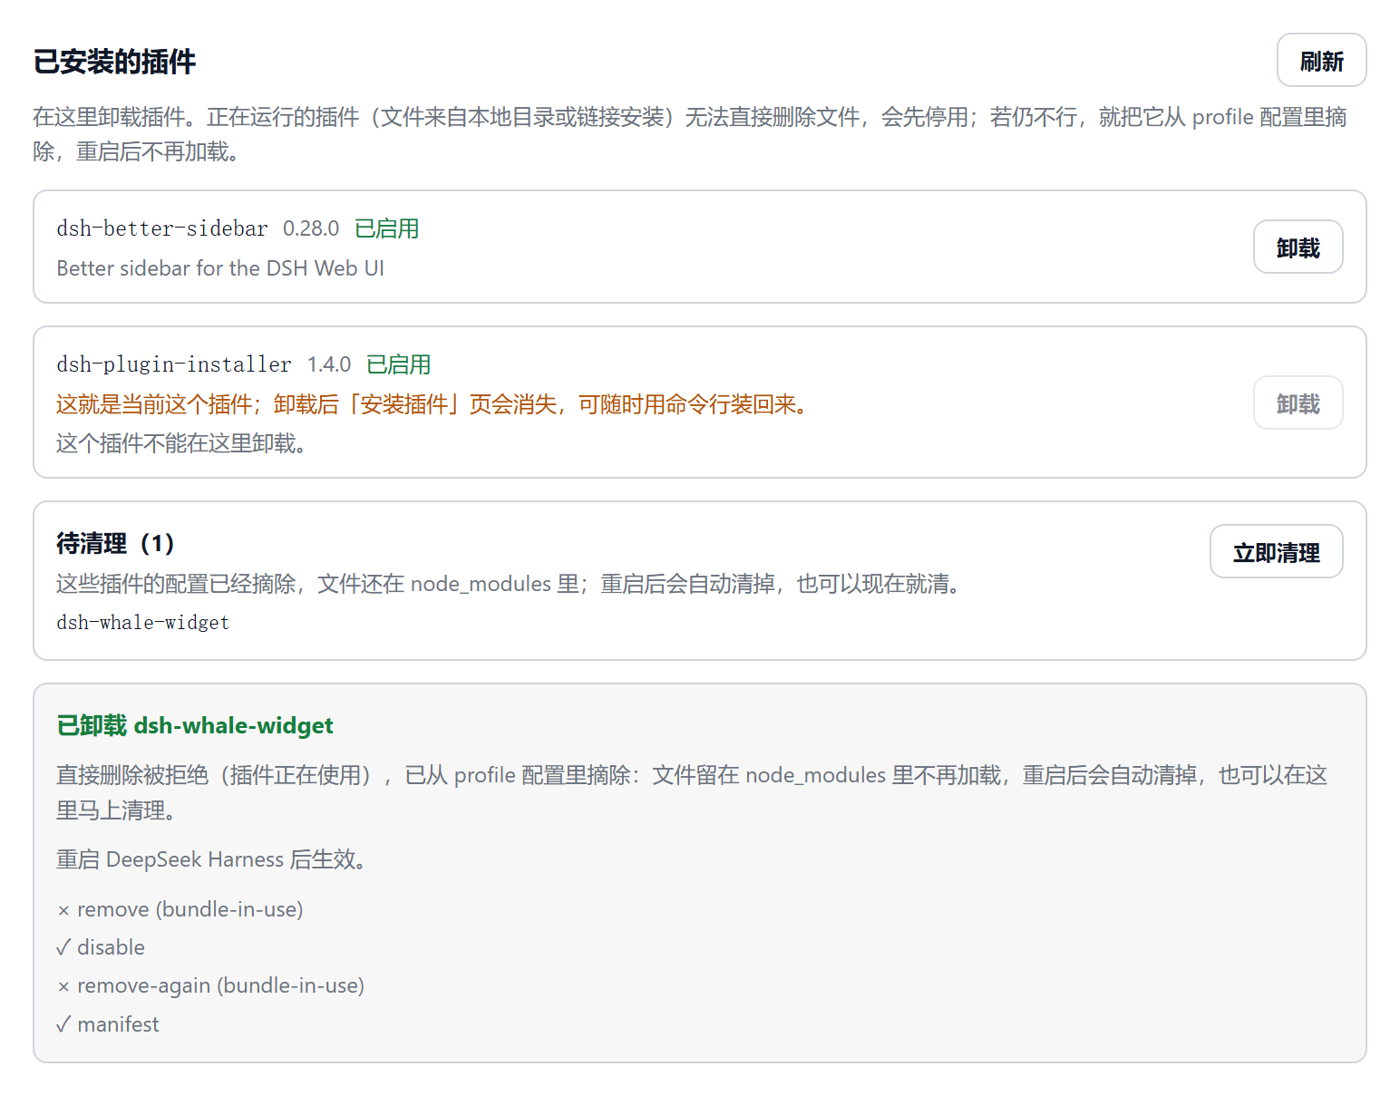The width and height of the screenshot is (1400, 1096).
Task: Click the note 这个插件不能在这里卸载
Action: coord(181,443)
